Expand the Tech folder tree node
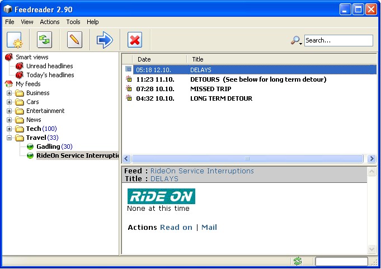The image size is (381, 269). point(10,129)
